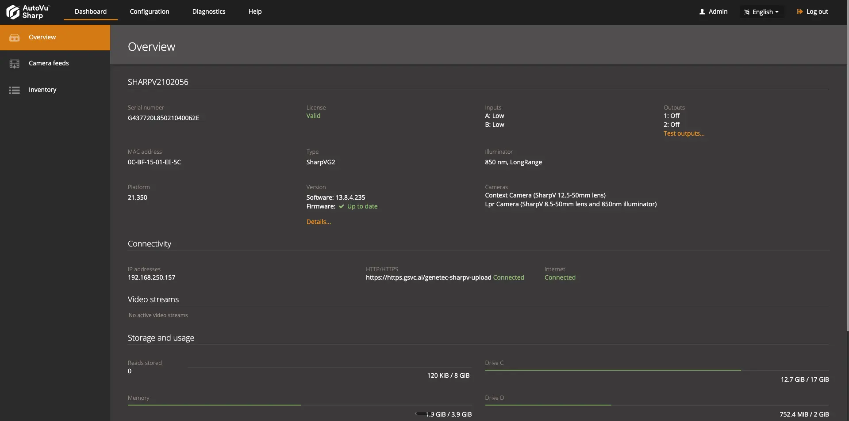The height and width of the screenshot is (421, 849).
Task: Open the Configuration tab
Action: [150, 11]
